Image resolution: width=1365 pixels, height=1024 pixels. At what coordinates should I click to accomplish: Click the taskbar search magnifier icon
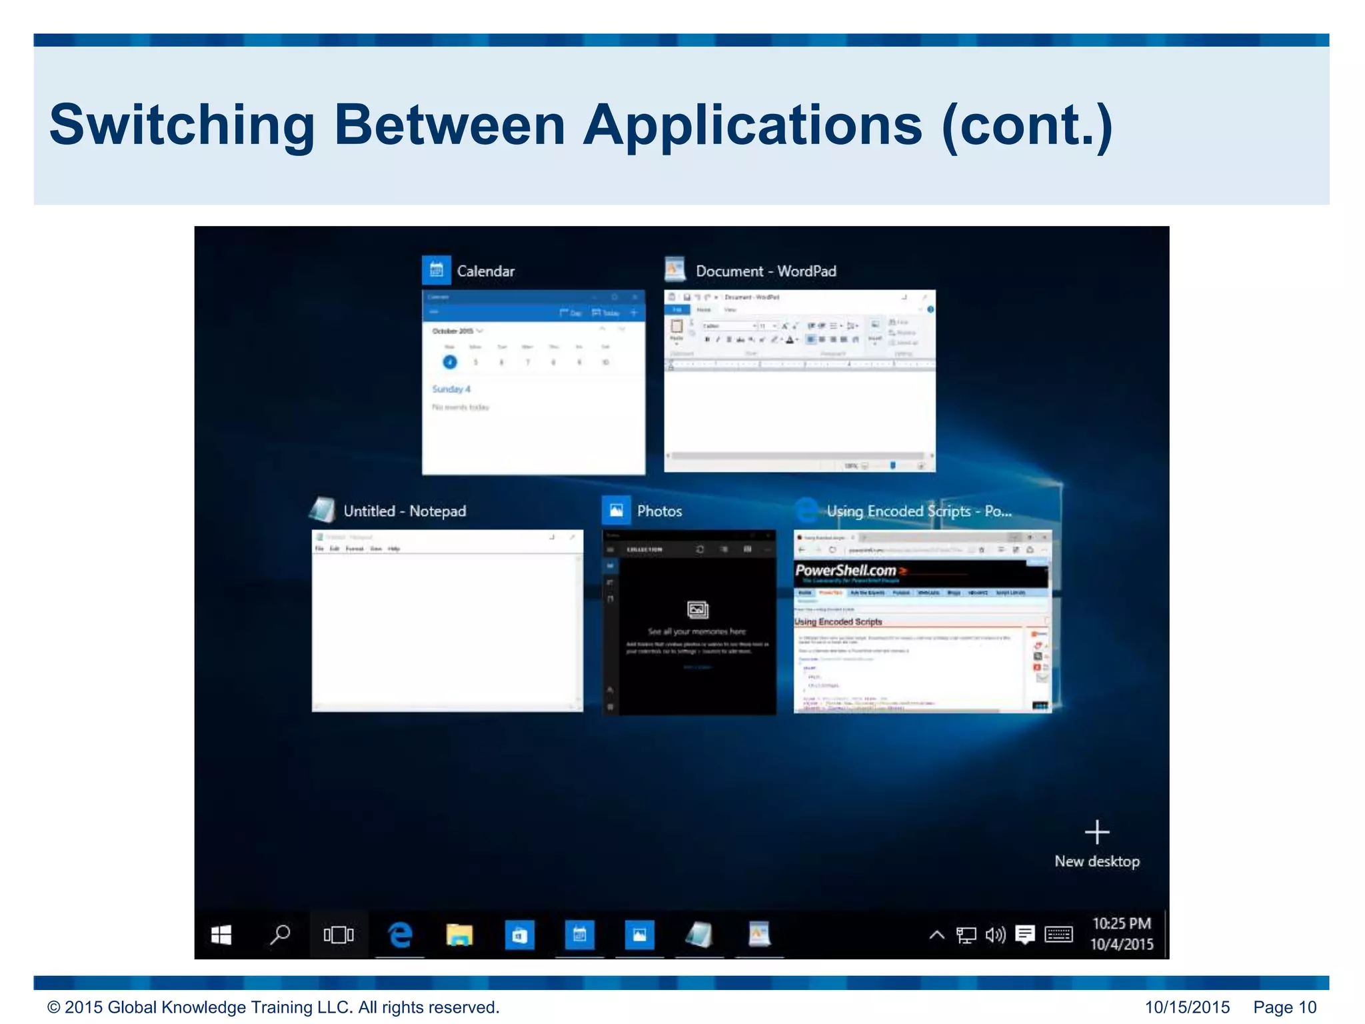coord(280,935)
